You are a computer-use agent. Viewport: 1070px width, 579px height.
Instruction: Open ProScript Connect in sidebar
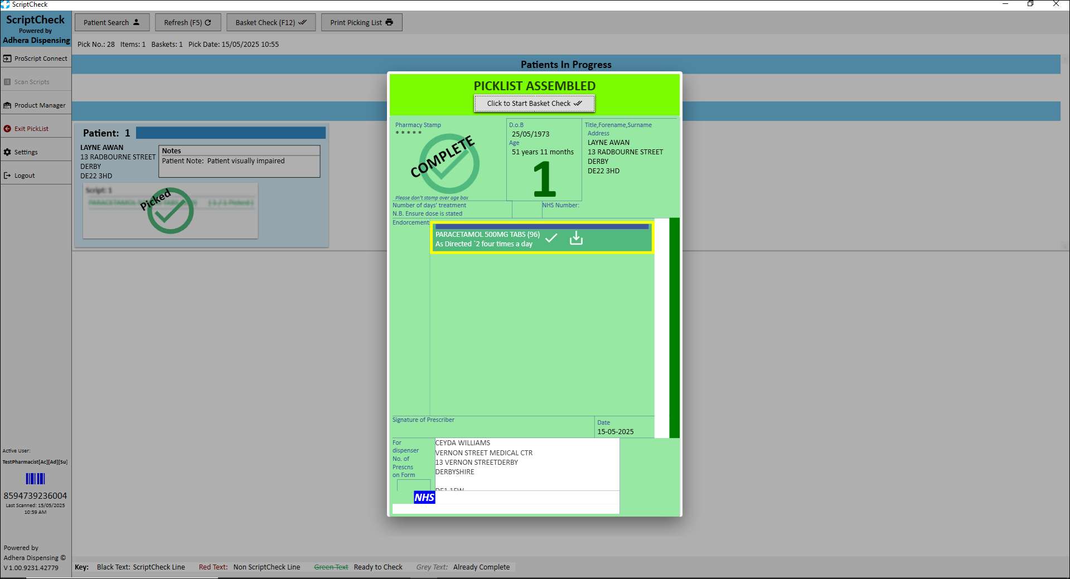click(x=36, y=59)
